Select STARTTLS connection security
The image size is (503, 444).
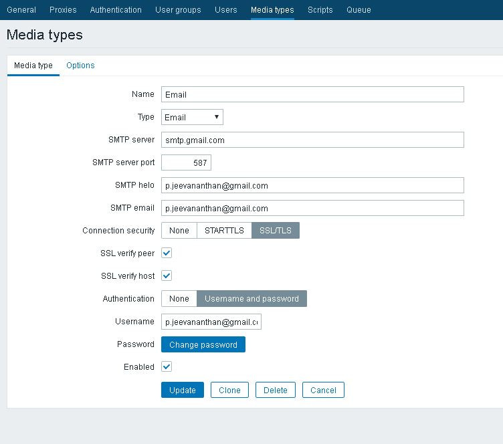coord(224,230)
